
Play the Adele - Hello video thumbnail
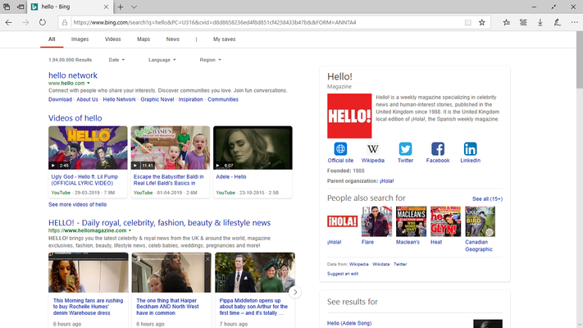(x=253, y=148)
